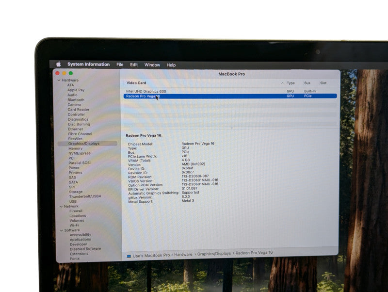
Task: Select Fibre Channel in the sidebar
Action: [80, 134]
